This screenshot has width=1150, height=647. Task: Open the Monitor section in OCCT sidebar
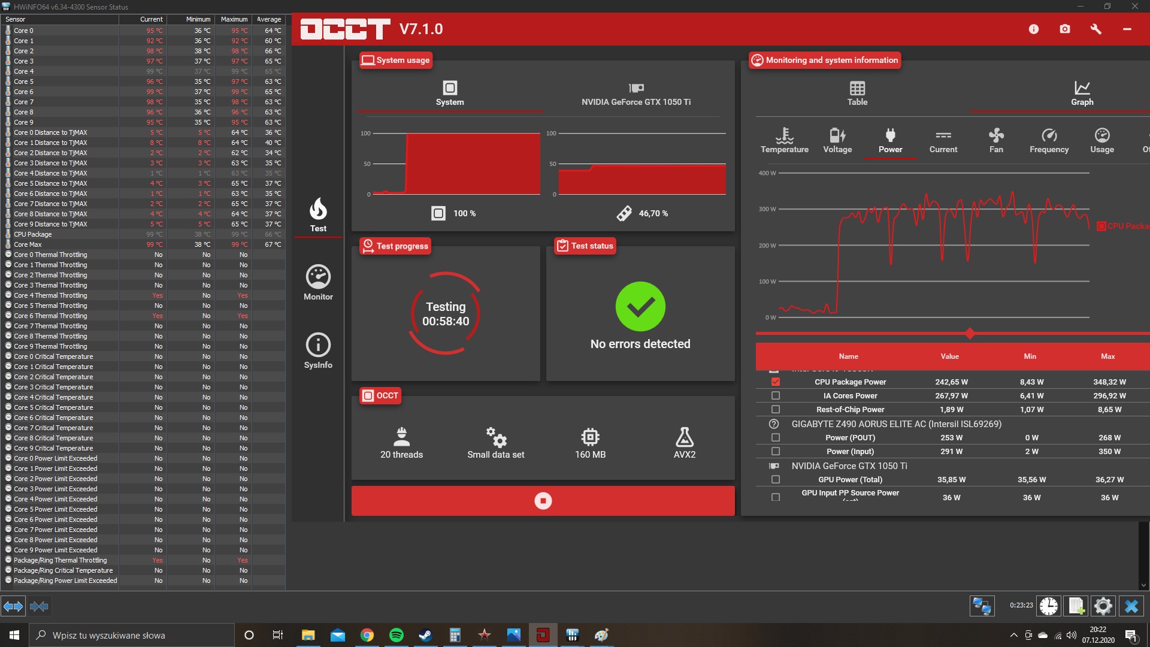(318, 282)
